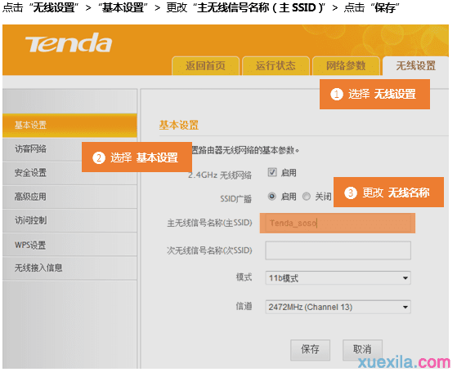Click the 保存 button
The height and width of the screenshot is (372, 457).
pos(310,350)
